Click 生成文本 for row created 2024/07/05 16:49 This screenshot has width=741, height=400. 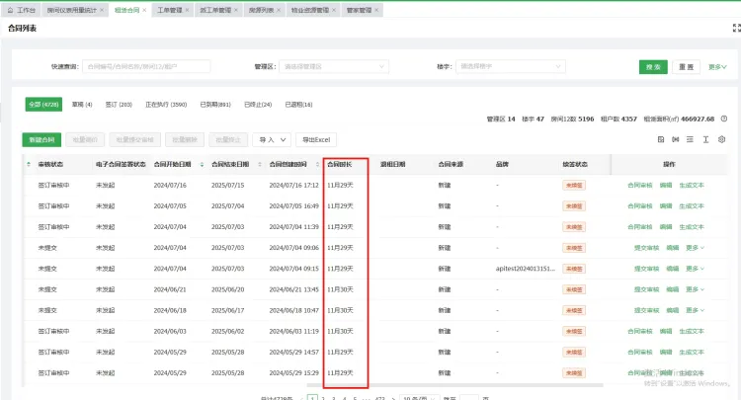[x=692, y=205]
